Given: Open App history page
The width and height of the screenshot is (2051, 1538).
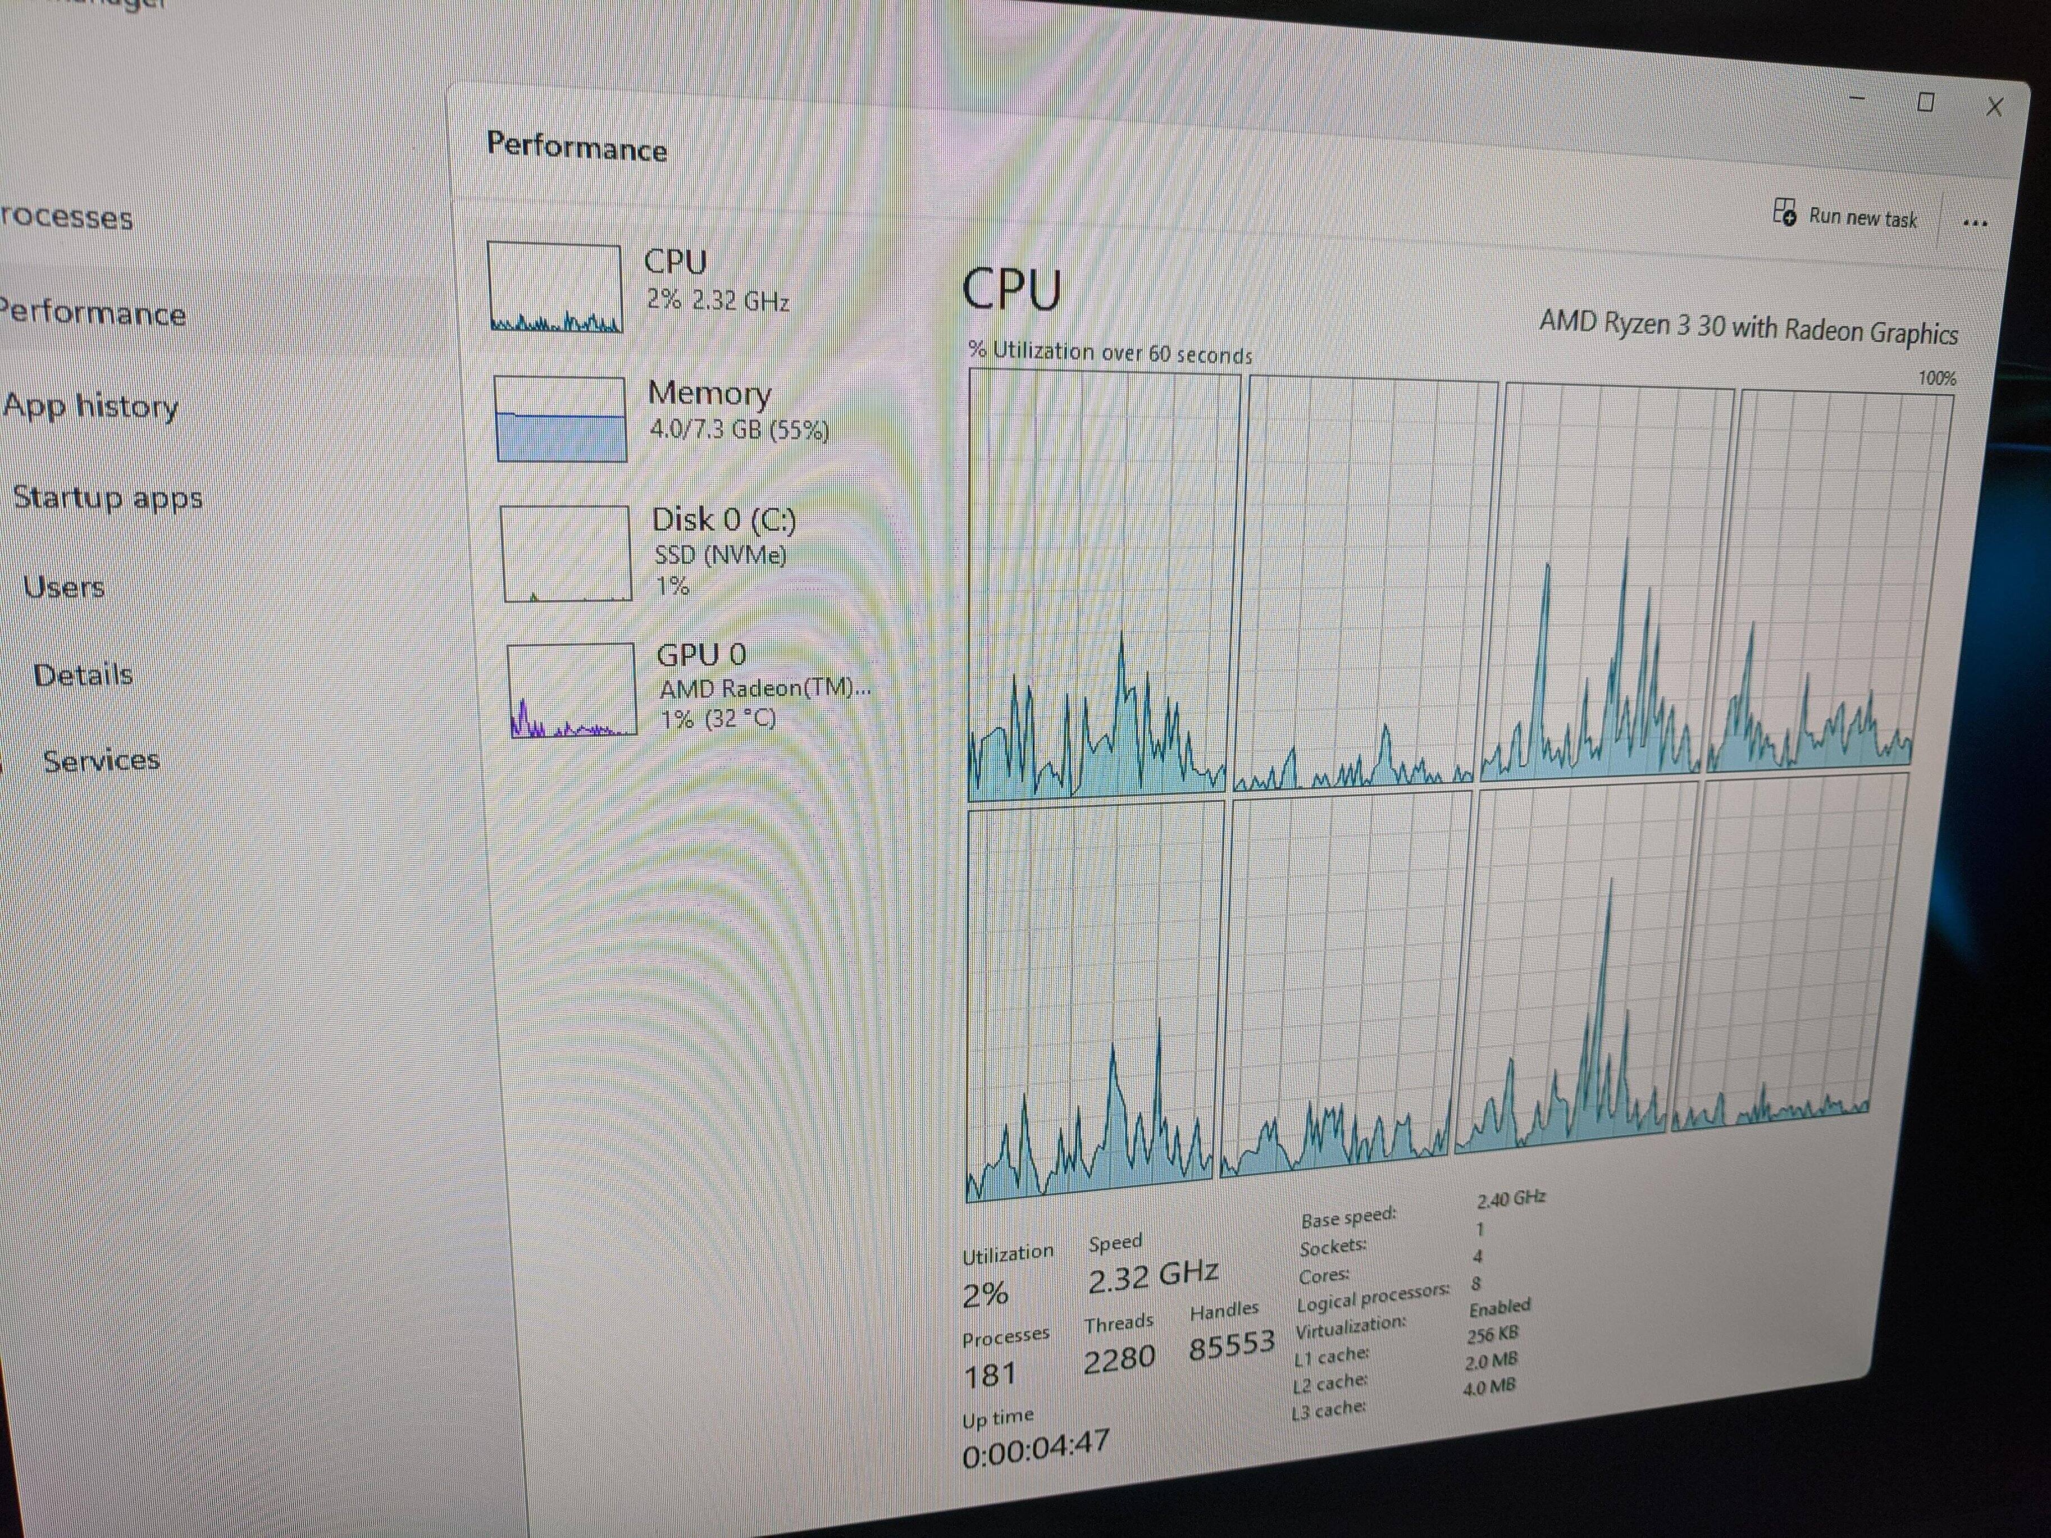Looking at the screenshot, I should coord(90,406).
